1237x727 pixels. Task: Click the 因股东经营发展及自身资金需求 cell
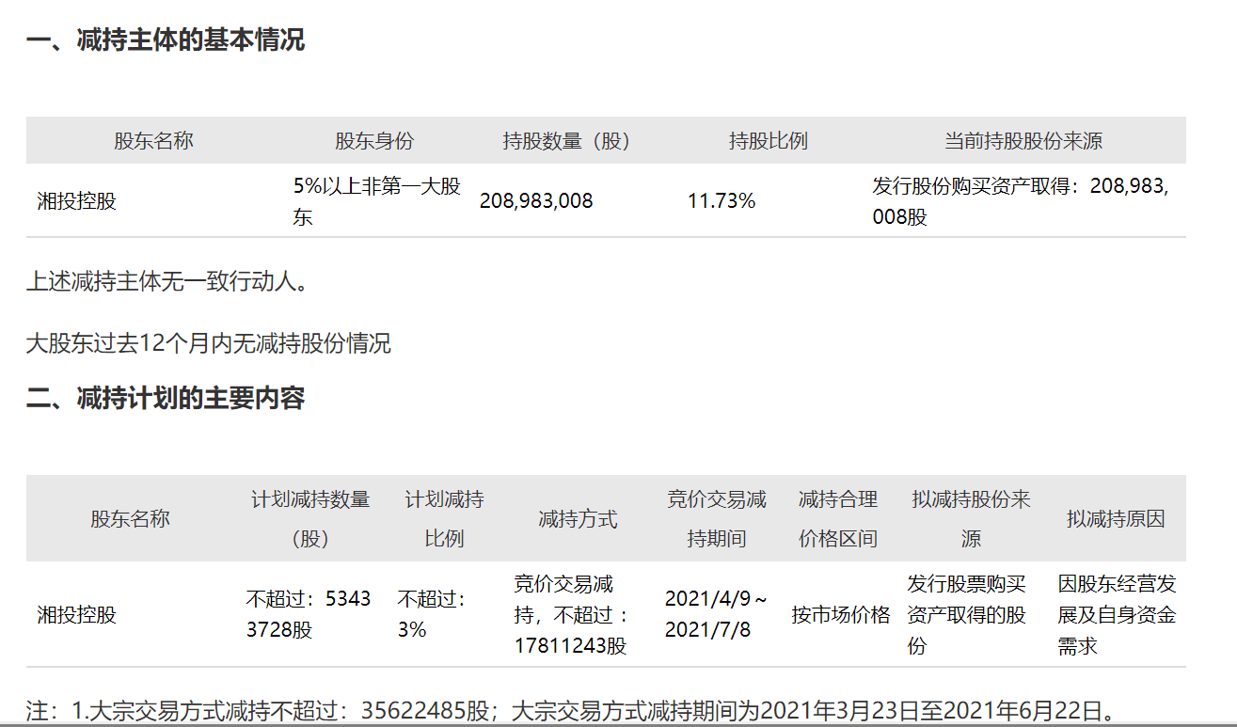pyautogui.click(x=1117, y=614)
